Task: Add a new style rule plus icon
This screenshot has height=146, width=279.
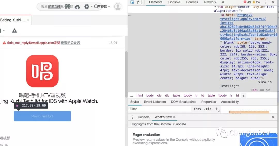Action: coord(216,109)
